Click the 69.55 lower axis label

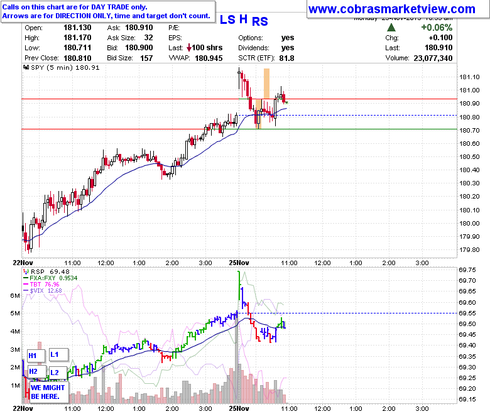(467, 313)
